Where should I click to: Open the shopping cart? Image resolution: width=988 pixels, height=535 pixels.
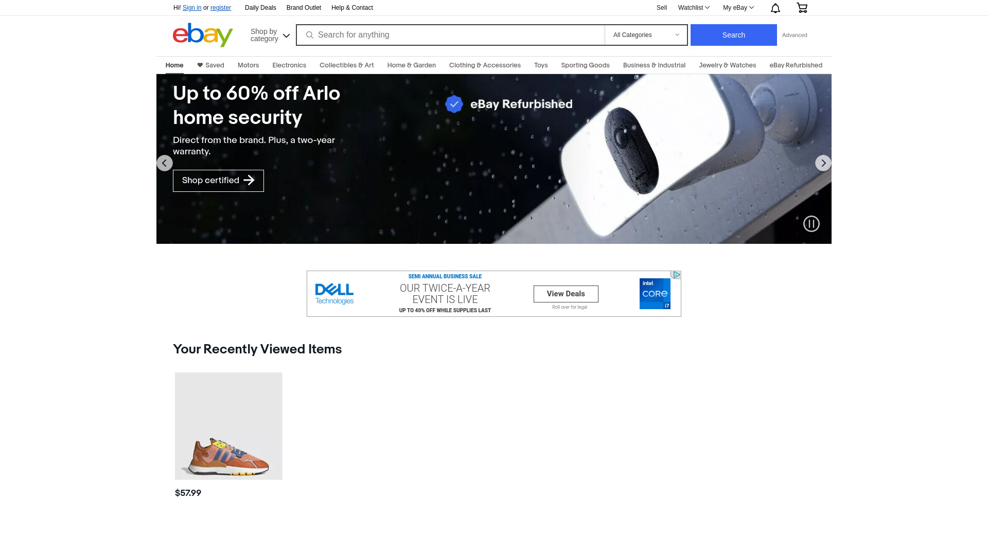(802, 8)
